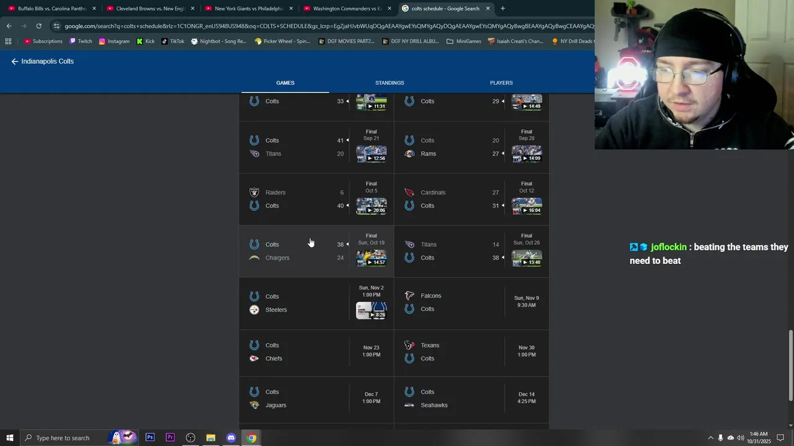Play the Colts vs Titans Sep 21 highlights

(x=372, y=154)
